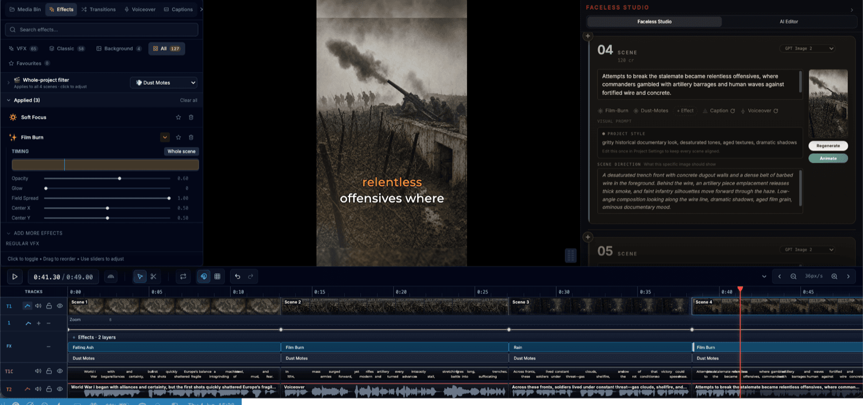Play the timeline

click(x=15, y=277)
